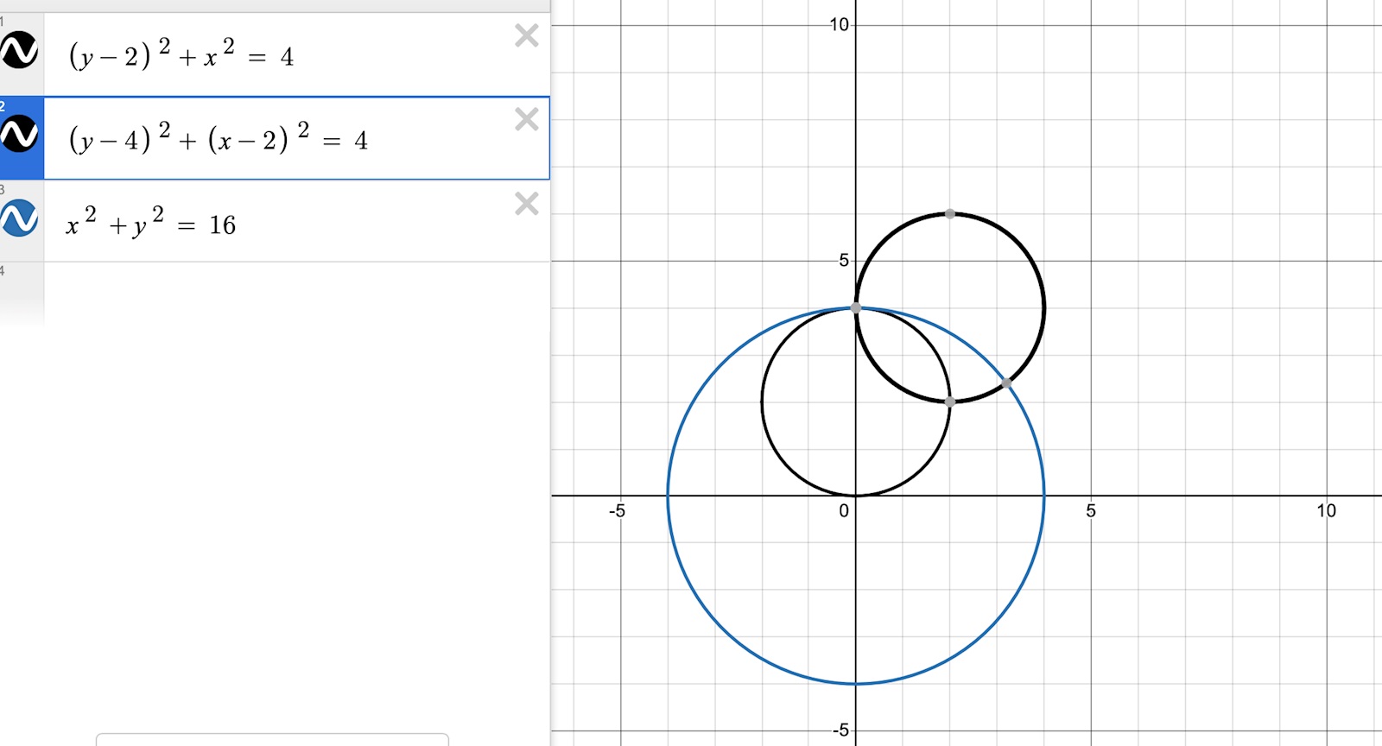This screenshot has width=1382, height=746.
Task: Click gray intersection point on blue circle
Action: coord(1006,382)
